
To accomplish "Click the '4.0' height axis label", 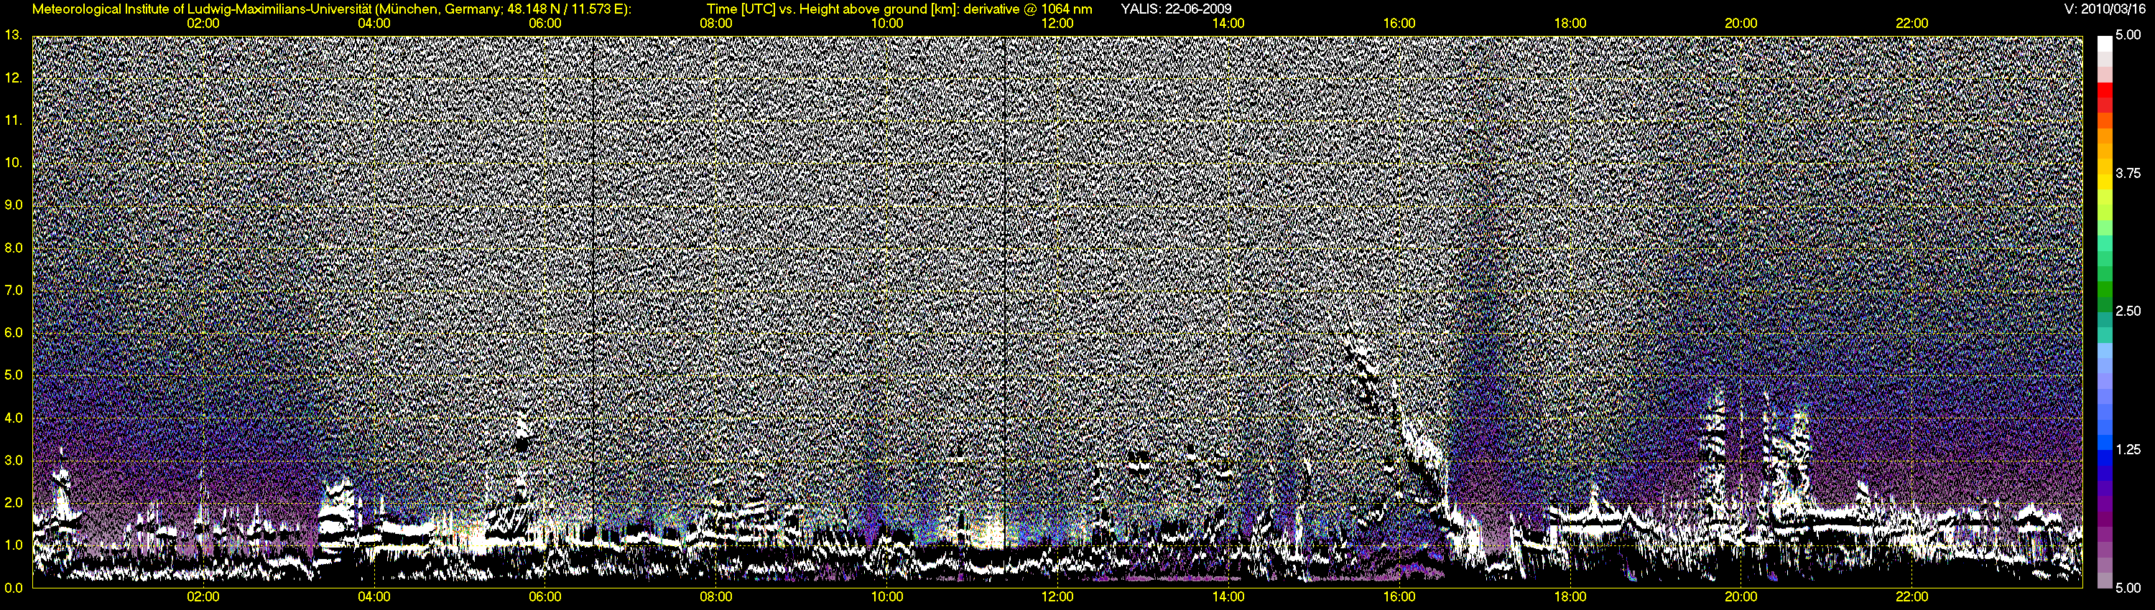I will (x=12, y=418).
